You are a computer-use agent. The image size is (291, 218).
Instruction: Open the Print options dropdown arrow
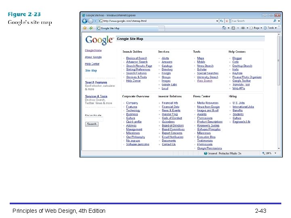click(247, 28)
